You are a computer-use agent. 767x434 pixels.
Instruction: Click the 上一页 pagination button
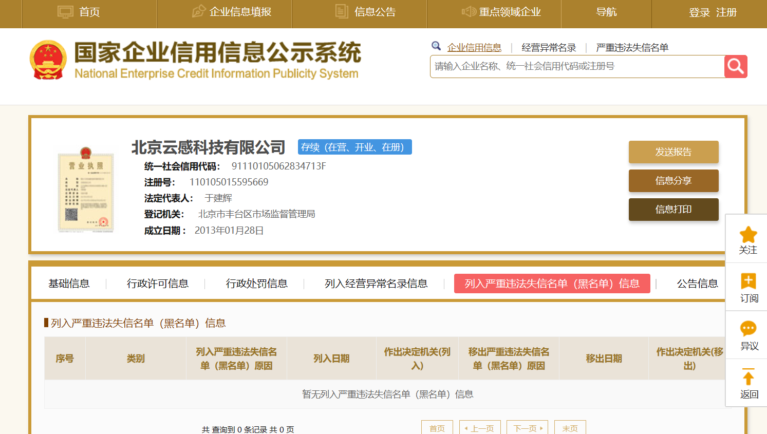point(480,428)
